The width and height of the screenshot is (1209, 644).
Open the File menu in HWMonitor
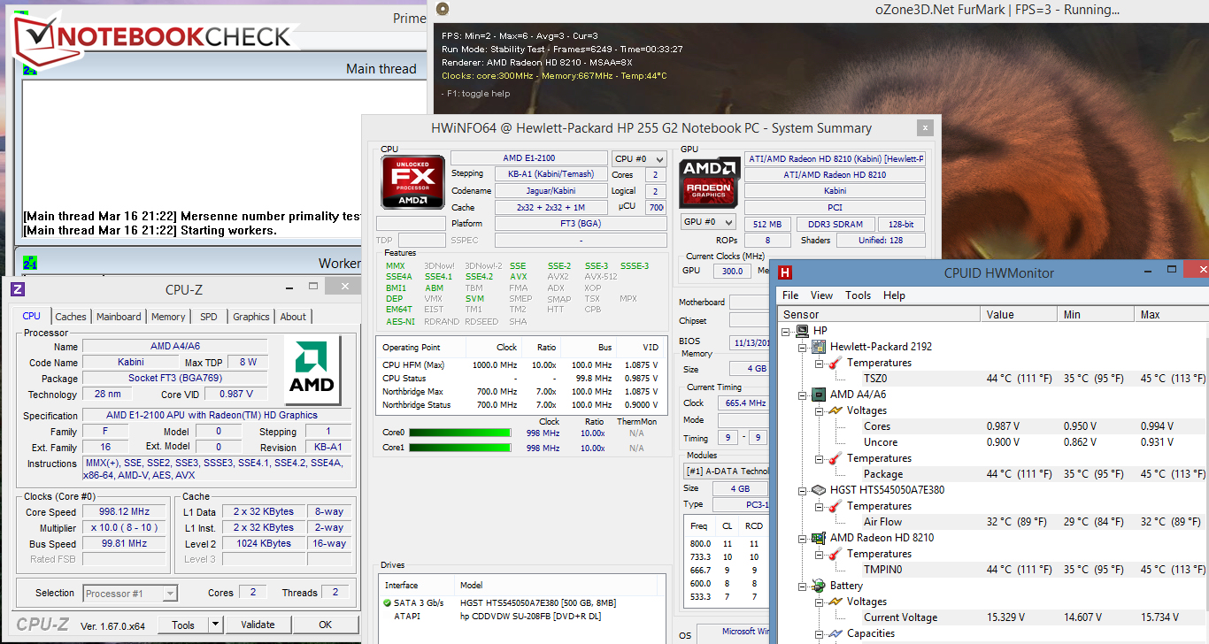790,295
